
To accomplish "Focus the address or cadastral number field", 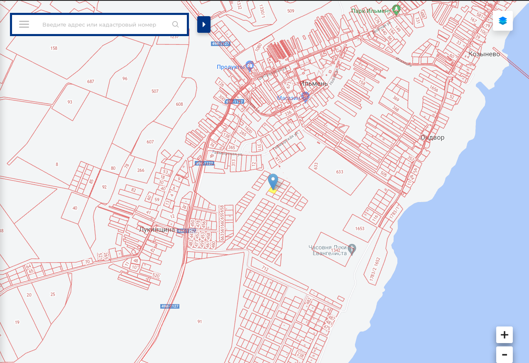I will click(x=100, y=24).
